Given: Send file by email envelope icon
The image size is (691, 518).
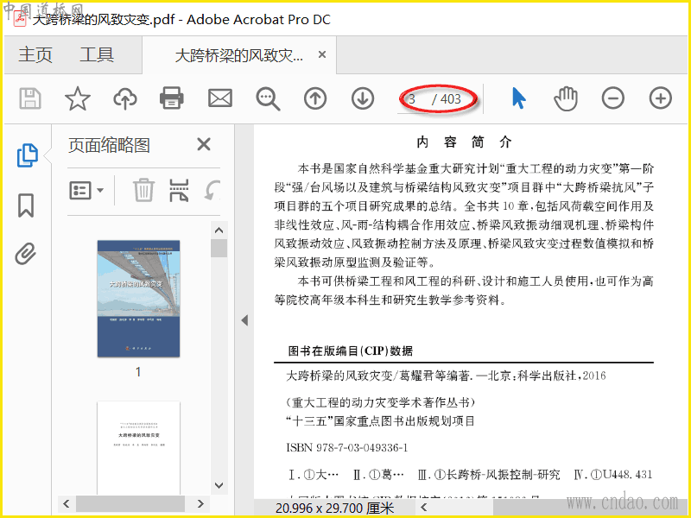Looking at the screenshot, I should (220, 98).
